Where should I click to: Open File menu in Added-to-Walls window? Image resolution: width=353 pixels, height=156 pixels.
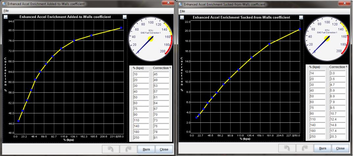click(6, 11)
